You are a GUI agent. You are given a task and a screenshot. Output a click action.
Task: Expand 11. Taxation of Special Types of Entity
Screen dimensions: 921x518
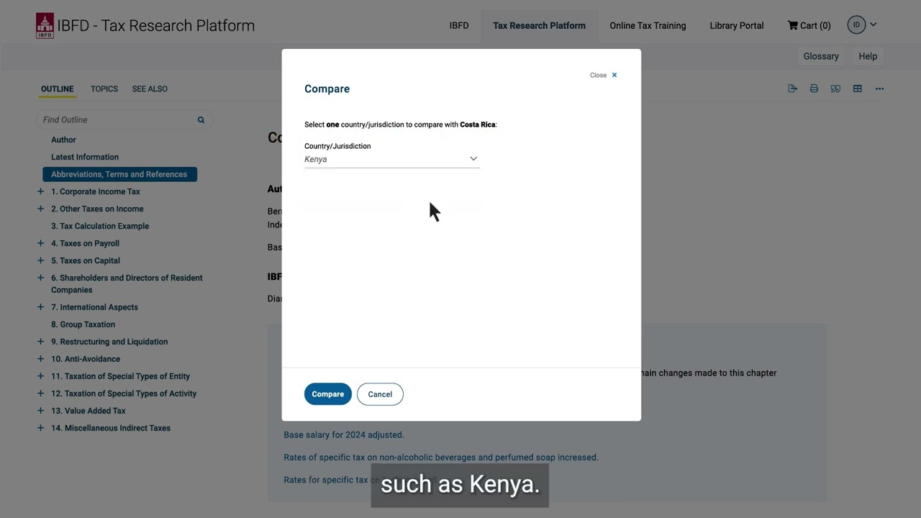[40, 376]
